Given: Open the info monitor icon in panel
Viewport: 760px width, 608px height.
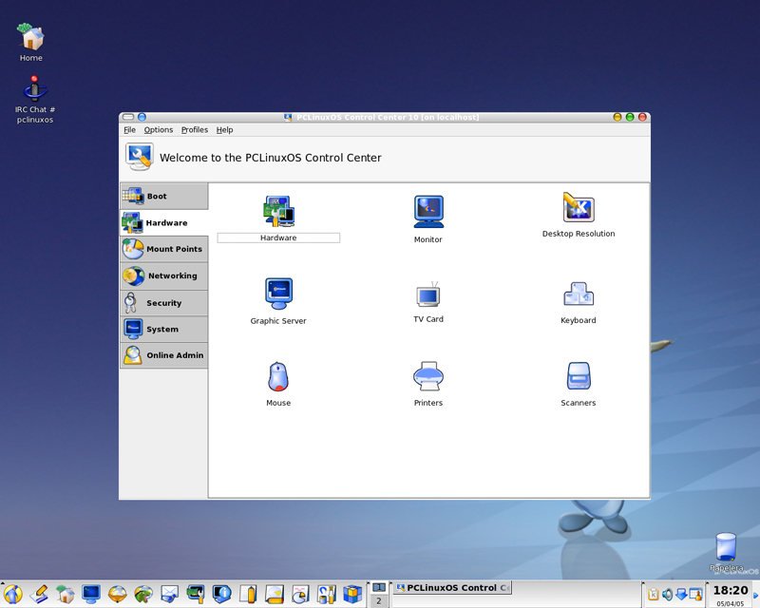Looking at the screenshot, I should click(222, 594).
